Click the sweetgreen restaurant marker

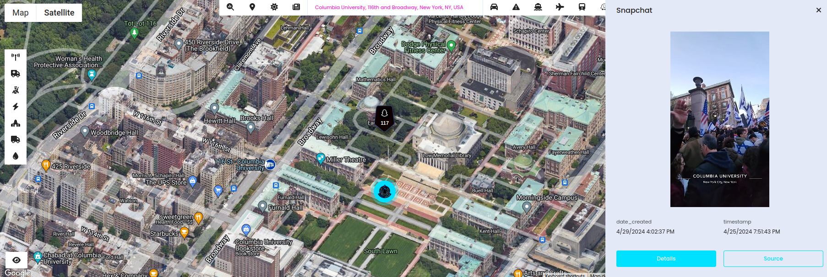tap(198, 218)
